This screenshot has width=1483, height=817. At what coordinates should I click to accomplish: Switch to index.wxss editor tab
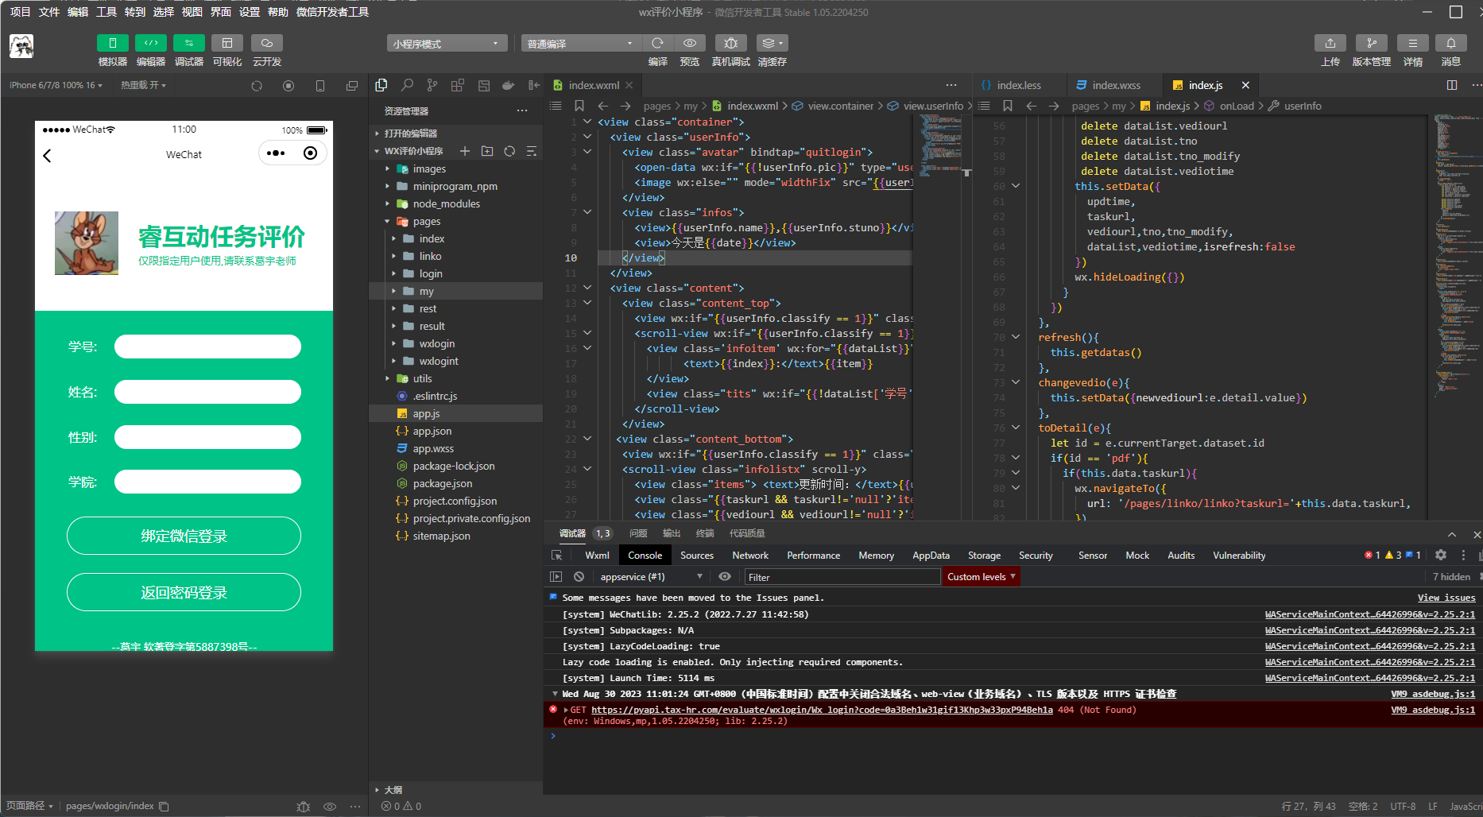point(1116,85)
